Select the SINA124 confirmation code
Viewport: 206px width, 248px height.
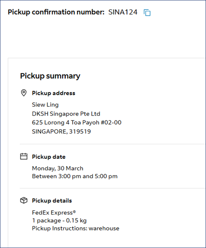coord(123,12)
